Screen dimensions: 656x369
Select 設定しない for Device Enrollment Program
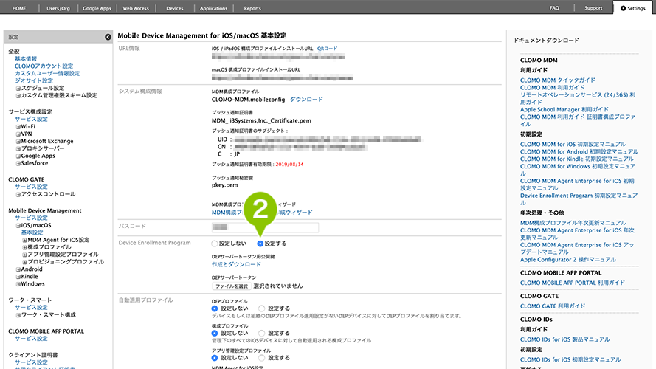(x=215, y=244)
